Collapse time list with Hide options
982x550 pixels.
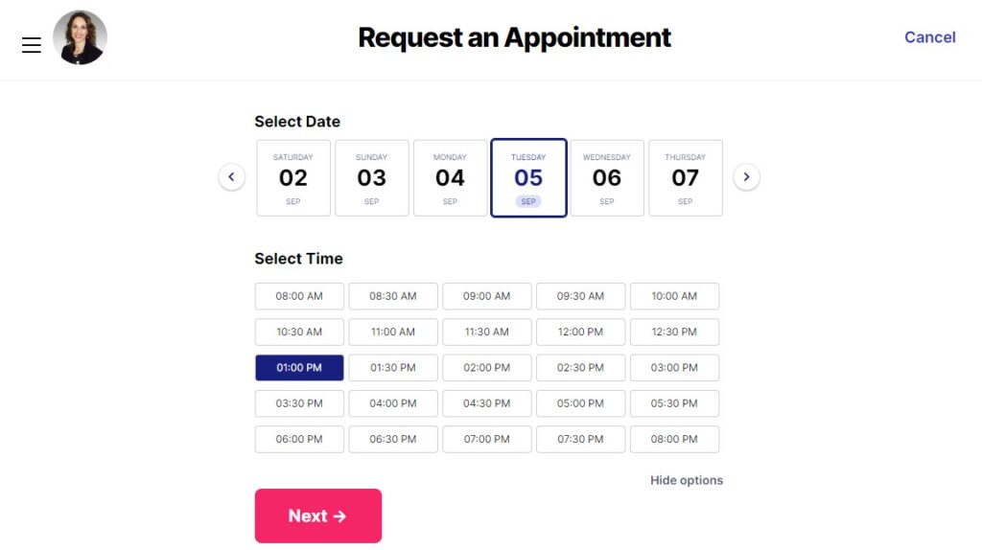687,481
